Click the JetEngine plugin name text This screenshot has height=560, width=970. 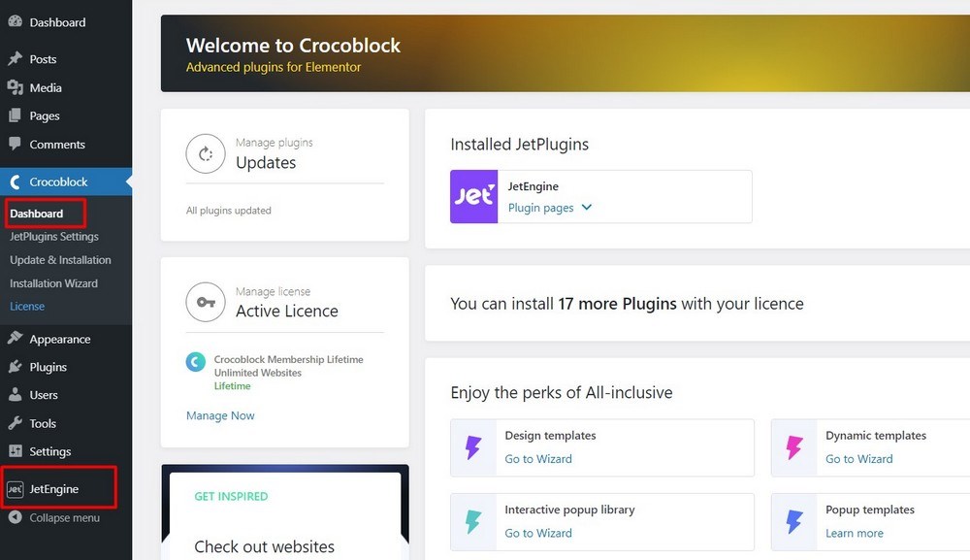[533, 186]
